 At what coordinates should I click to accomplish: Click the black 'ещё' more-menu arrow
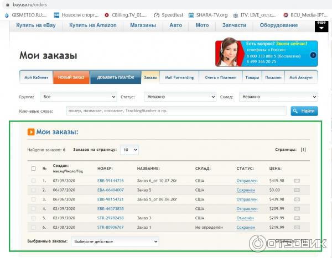pos(321,27)
